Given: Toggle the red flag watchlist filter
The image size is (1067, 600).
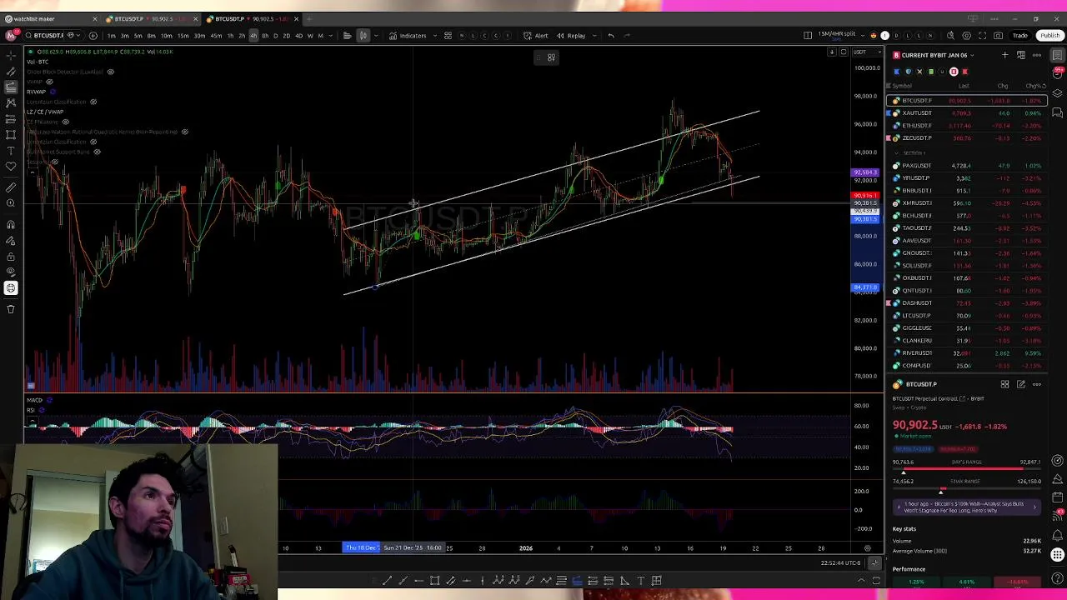Looking at the screenshot, I should [x=964, y=72].
